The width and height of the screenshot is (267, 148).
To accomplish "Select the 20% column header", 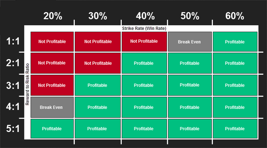I will [53, 16].
